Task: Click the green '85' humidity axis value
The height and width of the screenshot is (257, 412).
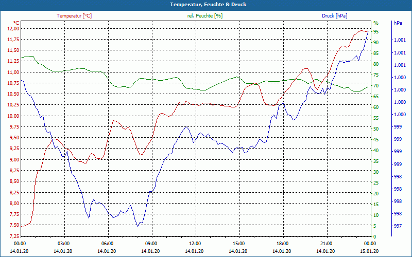Action: click(376, 53)
